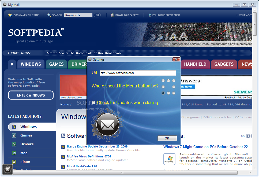The height and width of the screenshot is (177, 259).
Task: Open the WINDOWS category tab
Action: tap(31, 64)
